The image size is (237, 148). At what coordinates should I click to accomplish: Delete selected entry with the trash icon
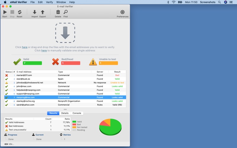[x=58, y=12]
